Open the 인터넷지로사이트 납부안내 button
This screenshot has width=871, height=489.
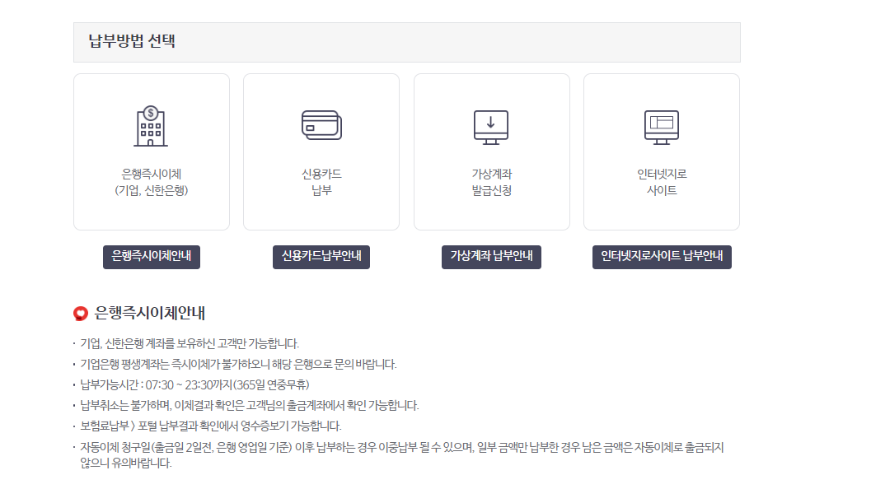tap(662, 256)
